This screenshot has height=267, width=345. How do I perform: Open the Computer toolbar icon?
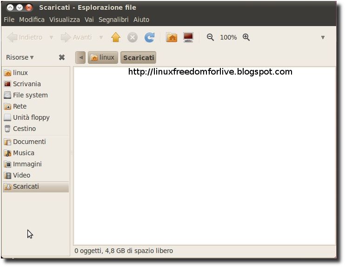pyautogui.click(x=188, y=37)
